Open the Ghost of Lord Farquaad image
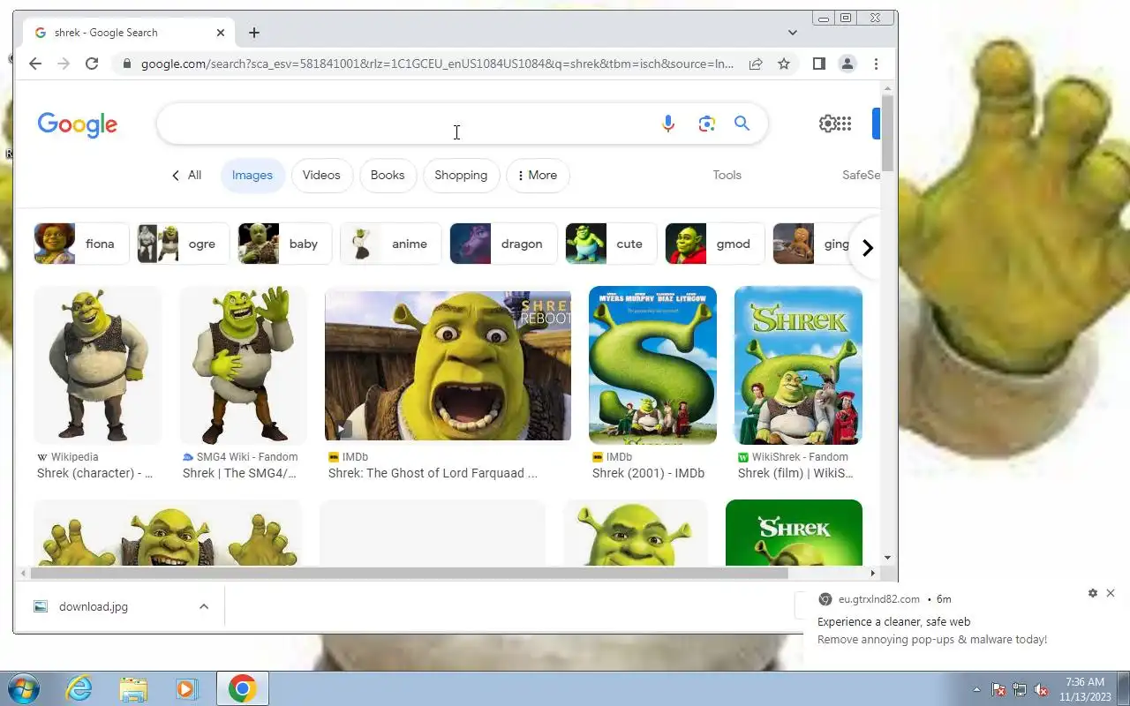The height and width of the screenshot is (706, 1130). tap(448, 364)
